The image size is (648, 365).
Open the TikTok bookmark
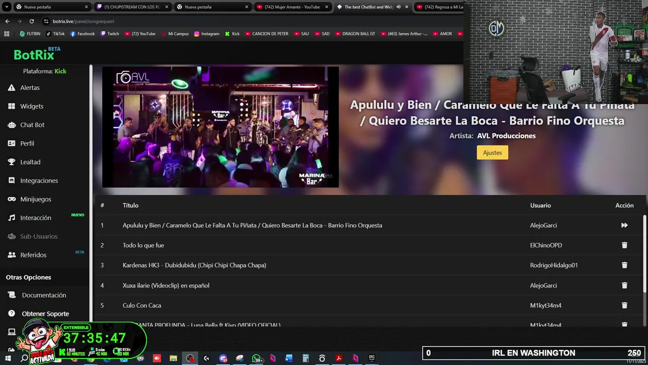56,34
